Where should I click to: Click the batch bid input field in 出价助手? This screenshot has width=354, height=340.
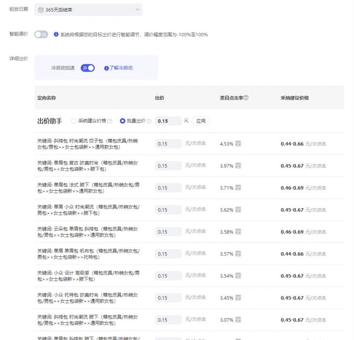coord(168,121)
